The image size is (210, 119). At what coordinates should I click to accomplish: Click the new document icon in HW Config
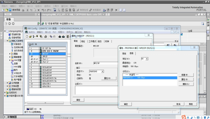(27, 36)
